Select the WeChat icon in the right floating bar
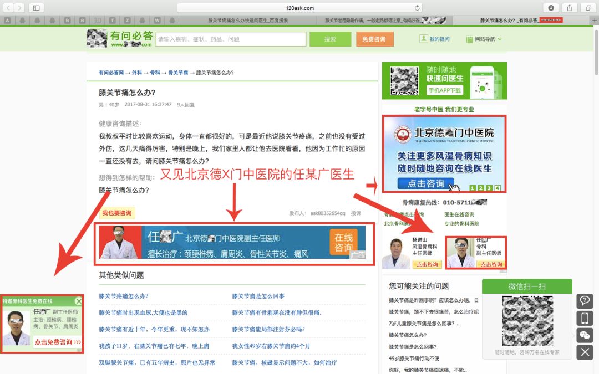 click(585, 335)
